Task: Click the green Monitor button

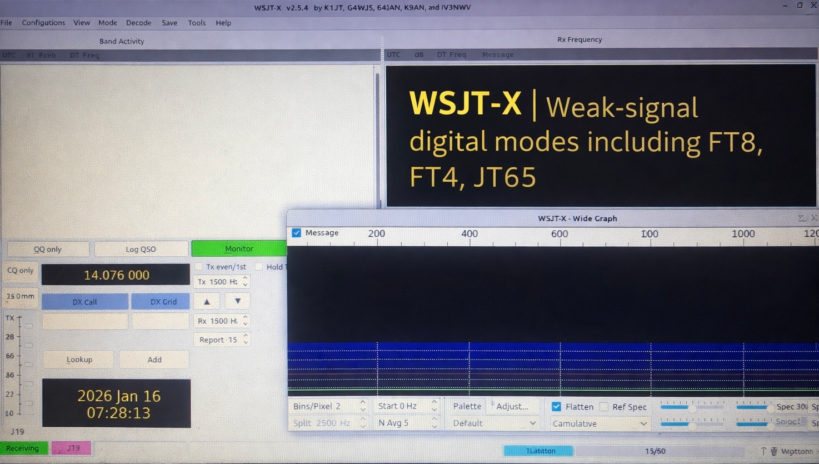Action: pyautogui.click(x=239, y=248)
